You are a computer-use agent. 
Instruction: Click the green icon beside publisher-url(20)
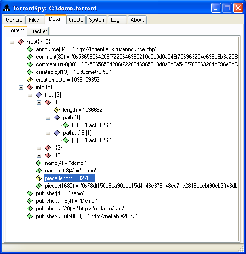coord(30,209)
